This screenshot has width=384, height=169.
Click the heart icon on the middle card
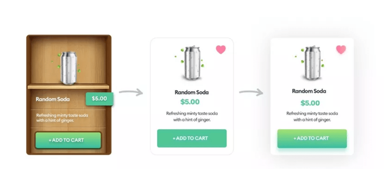point(221,49)
